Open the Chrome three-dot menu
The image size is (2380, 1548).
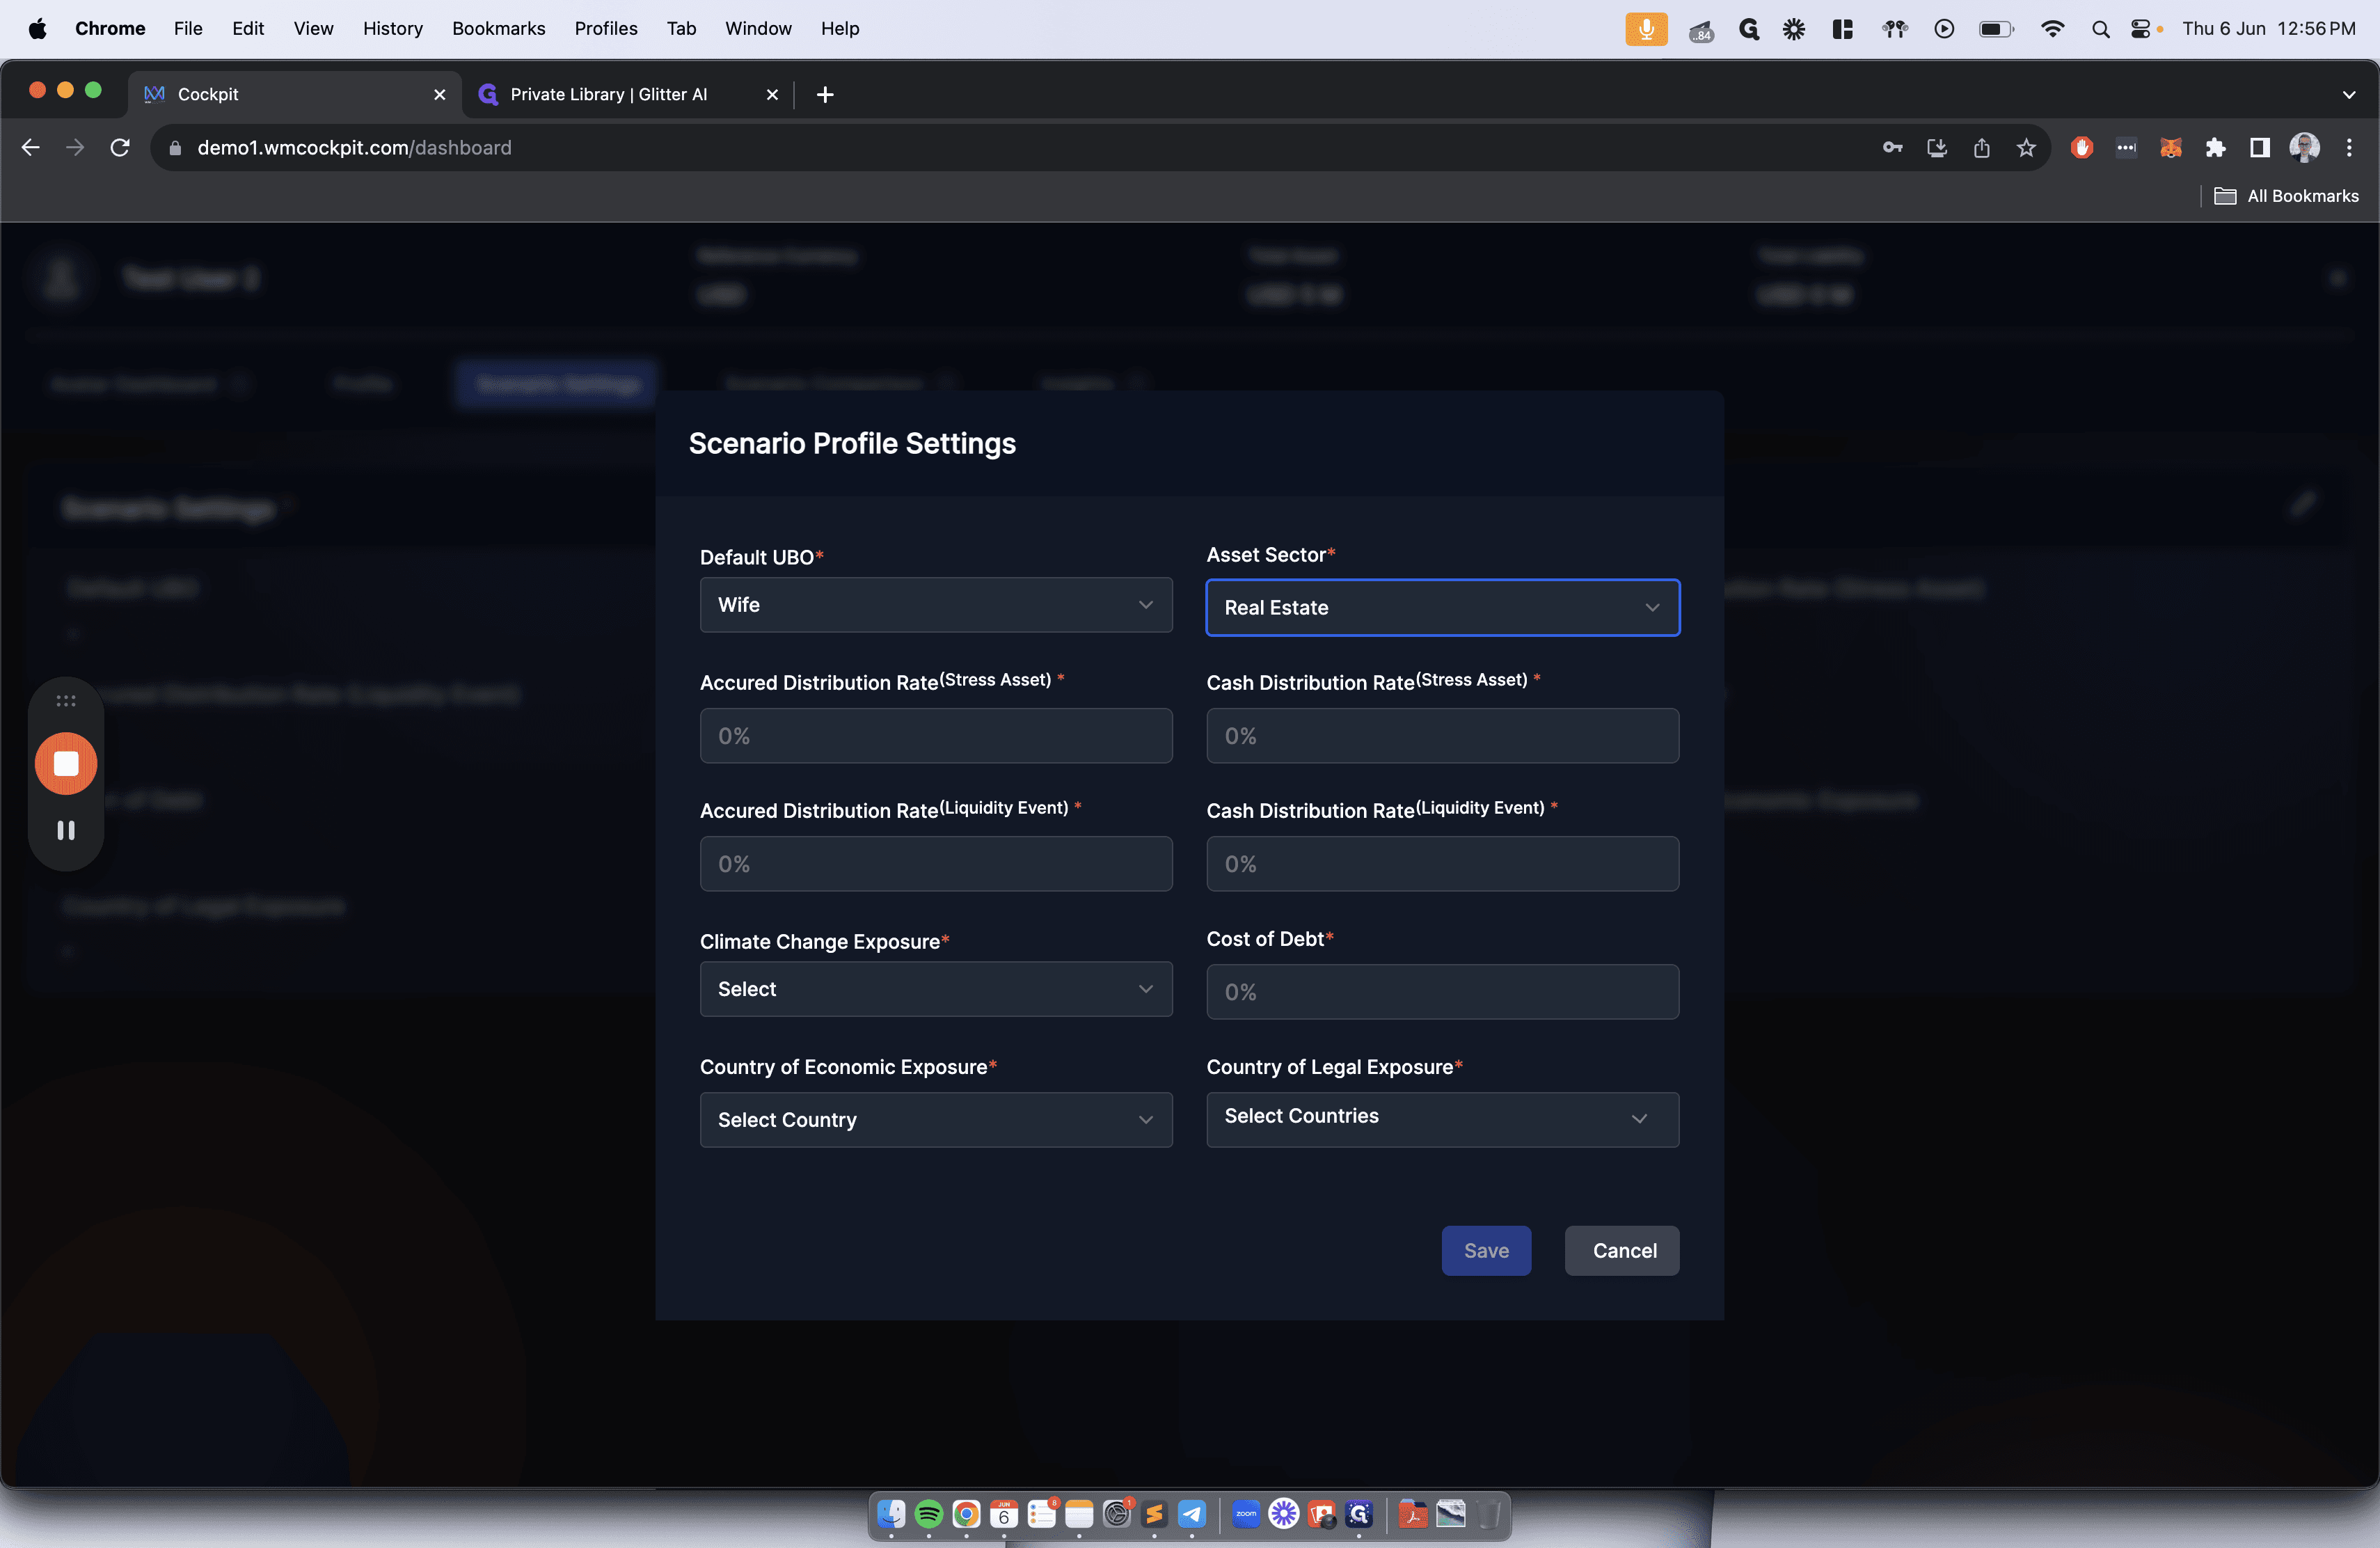click(x=2349, y=148)
